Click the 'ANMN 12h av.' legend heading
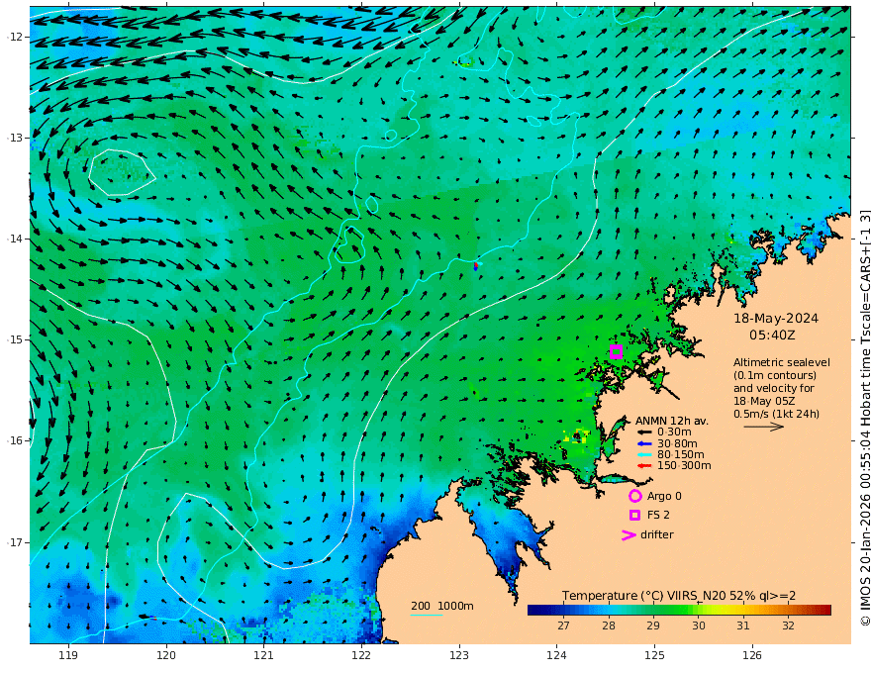The image size is (871, 673). coord(672,421)
